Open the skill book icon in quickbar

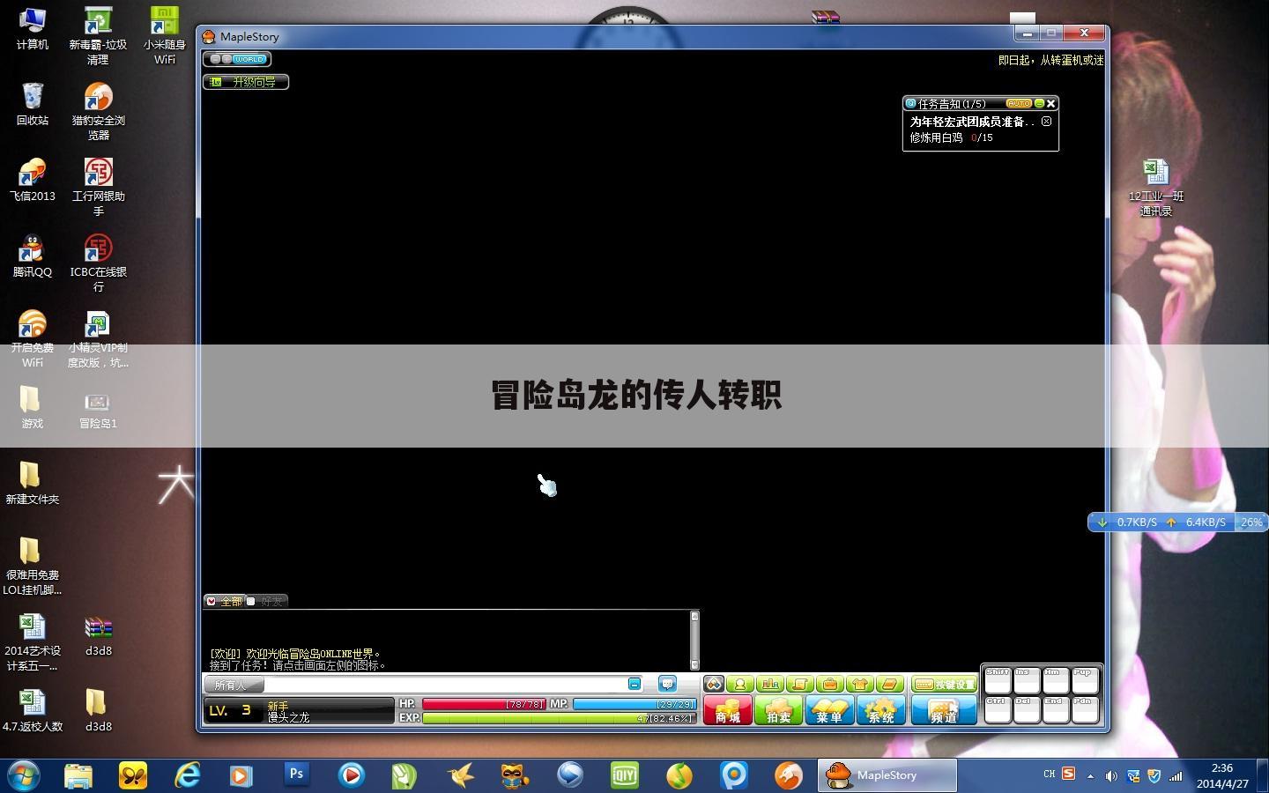point(890,685)
